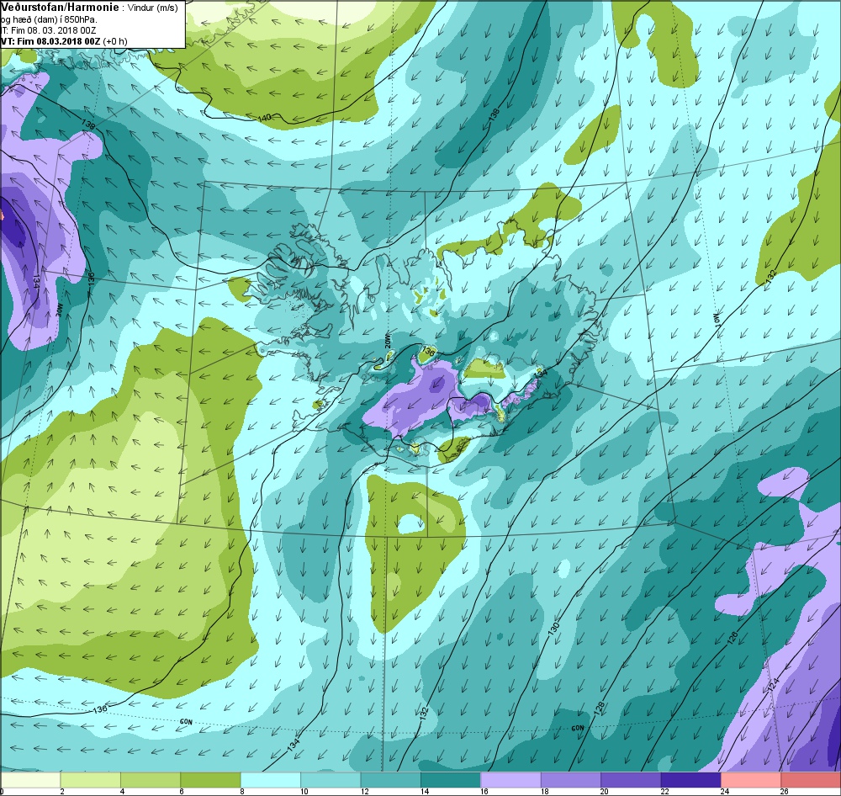Pick the 4–6 m/s green legend swatch

tap(151, 779)
